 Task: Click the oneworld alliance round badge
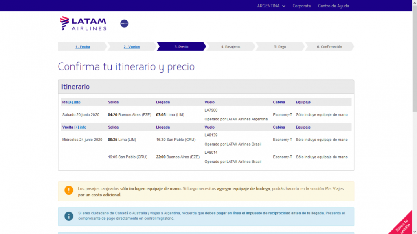(x=124, y=24)
